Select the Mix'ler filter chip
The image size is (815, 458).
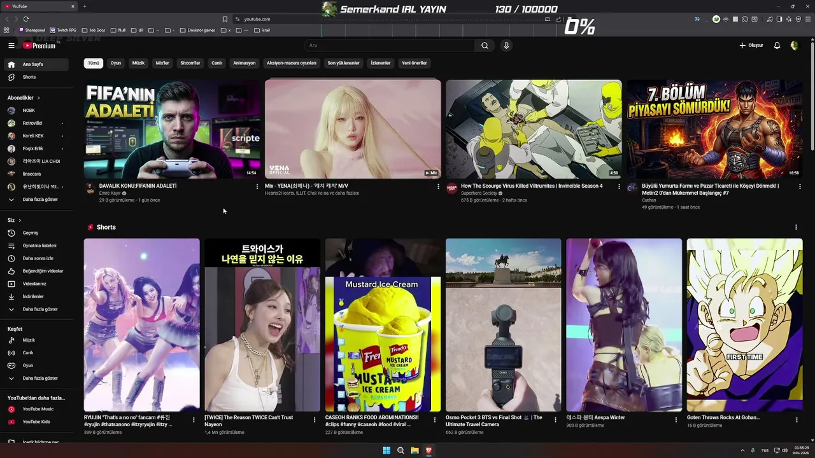(162, 63)
